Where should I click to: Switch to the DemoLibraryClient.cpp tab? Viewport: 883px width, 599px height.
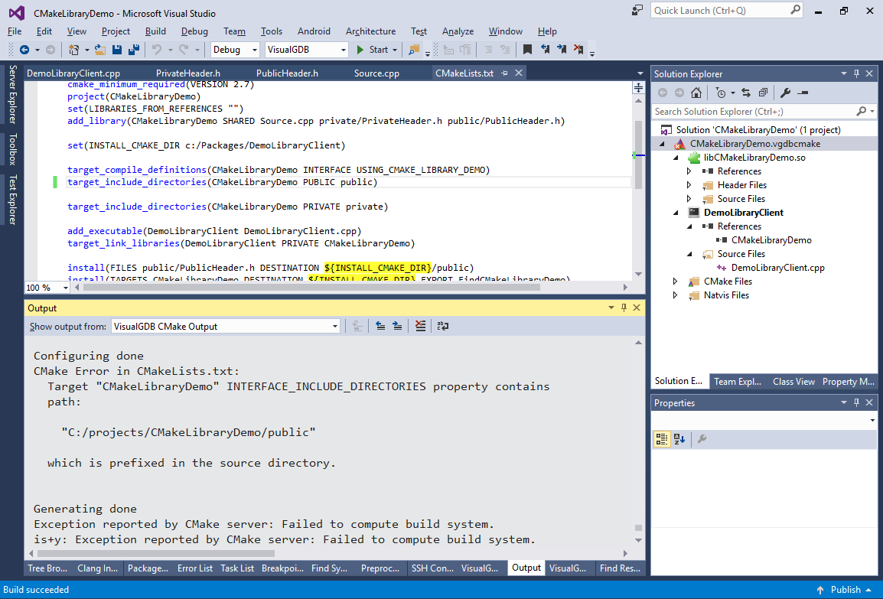click(73, 73)
